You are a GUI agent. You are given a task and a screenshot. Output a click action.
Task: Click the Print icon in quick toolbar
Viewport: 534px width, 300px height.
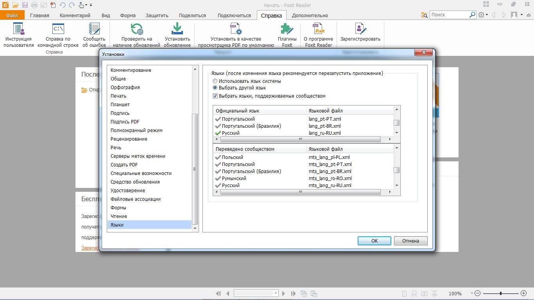click(34, 5)
